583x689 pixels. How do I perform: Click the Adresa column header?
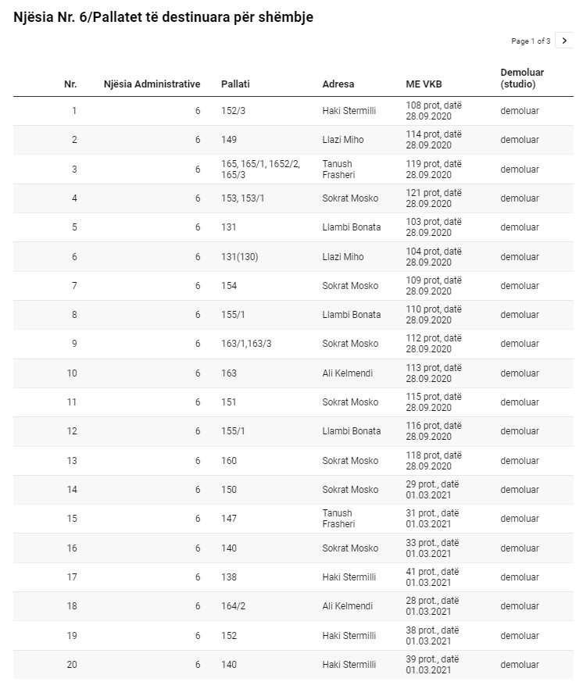click(x=338, y=84)
